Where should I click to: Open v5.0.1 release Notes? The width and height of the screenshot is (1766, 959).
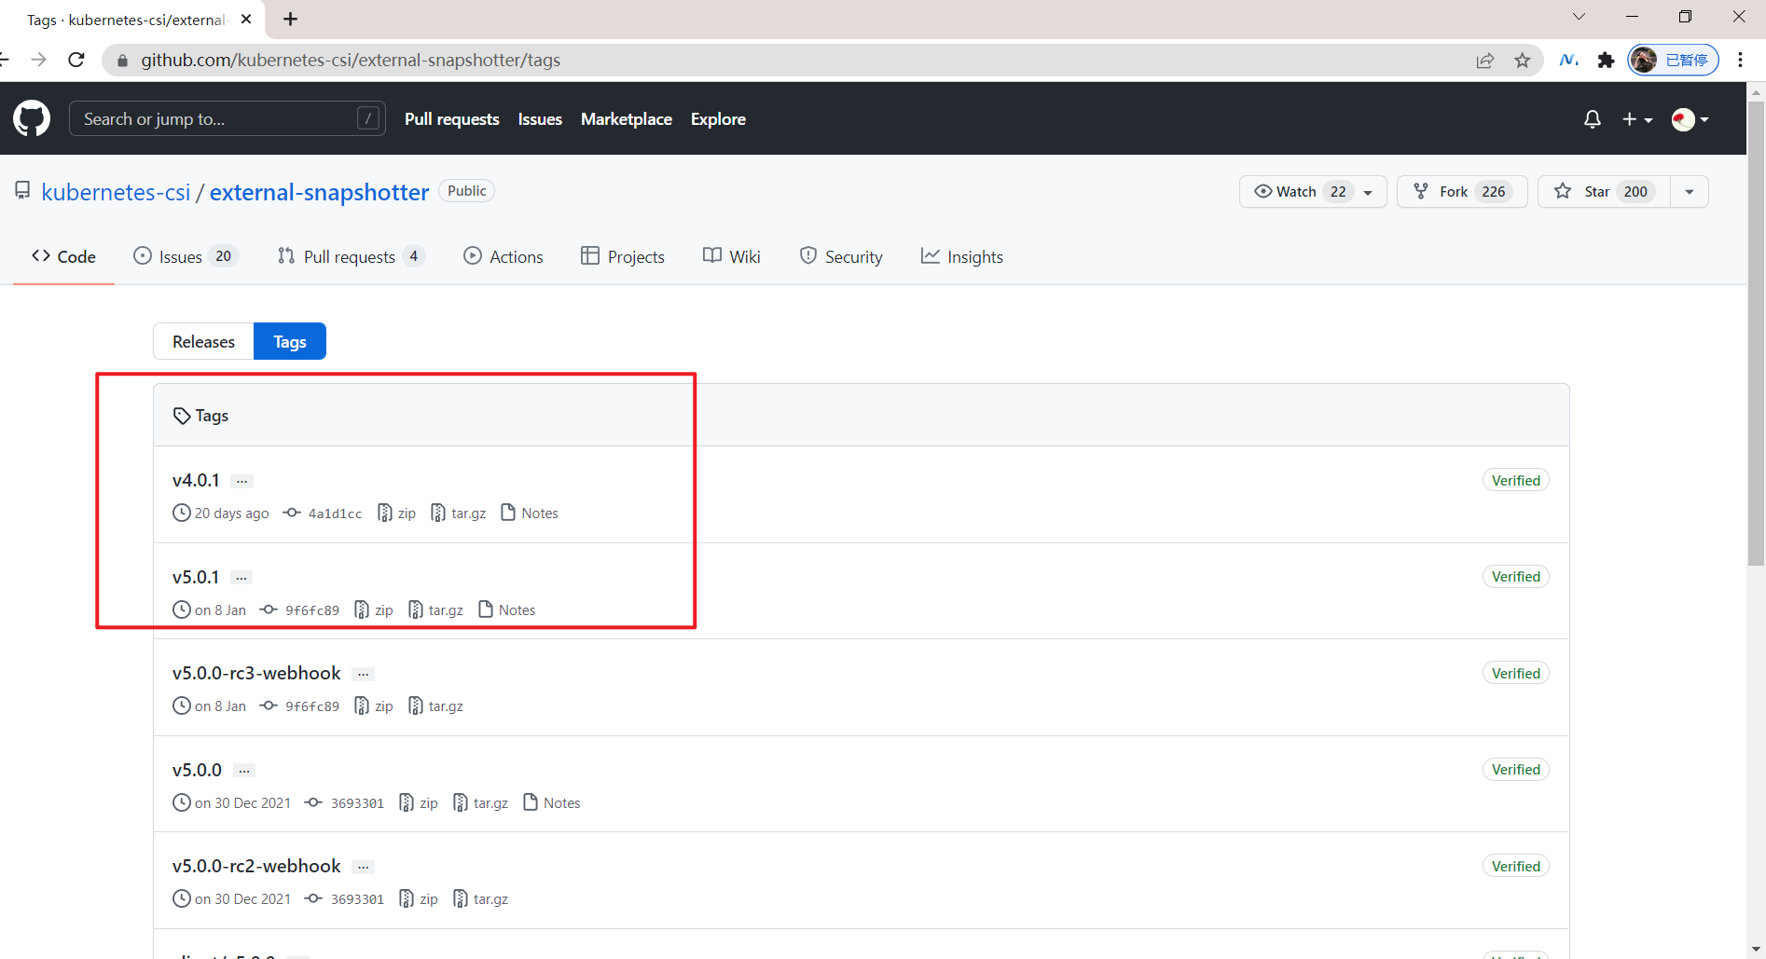click(x=507, y=610)
